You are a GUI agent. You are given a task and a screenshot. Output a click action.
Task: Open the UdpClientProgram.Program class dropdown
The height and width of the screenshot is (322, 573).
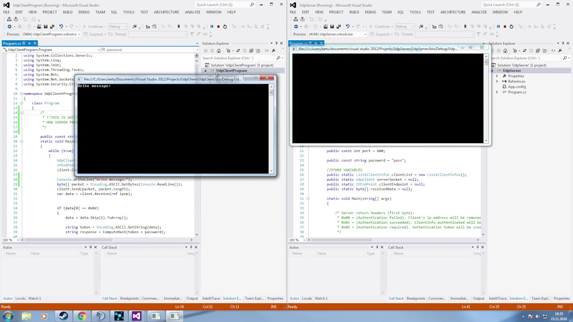[x=98, y=50]
